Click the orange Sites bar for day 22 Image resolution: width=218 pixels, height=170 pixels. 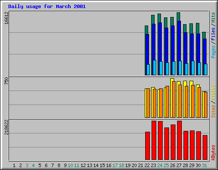point(148,103)
